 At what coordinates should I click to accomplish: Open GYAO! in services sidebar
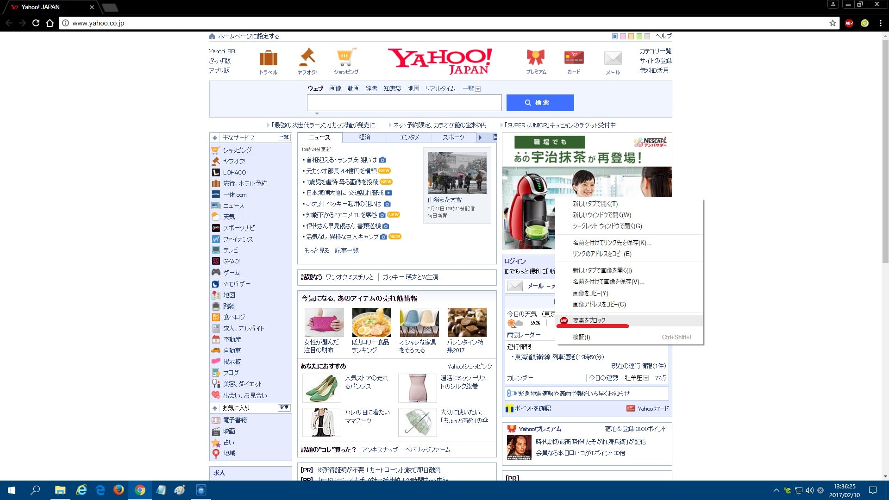(231, 261)
